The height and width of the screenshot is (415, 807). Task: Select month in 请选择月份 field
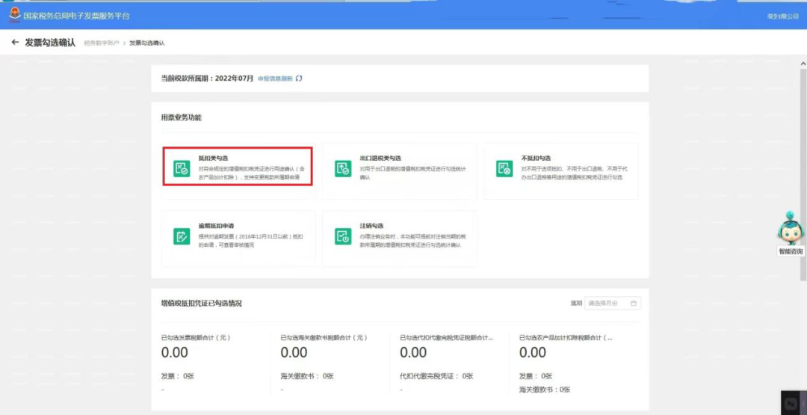point(613,304)
